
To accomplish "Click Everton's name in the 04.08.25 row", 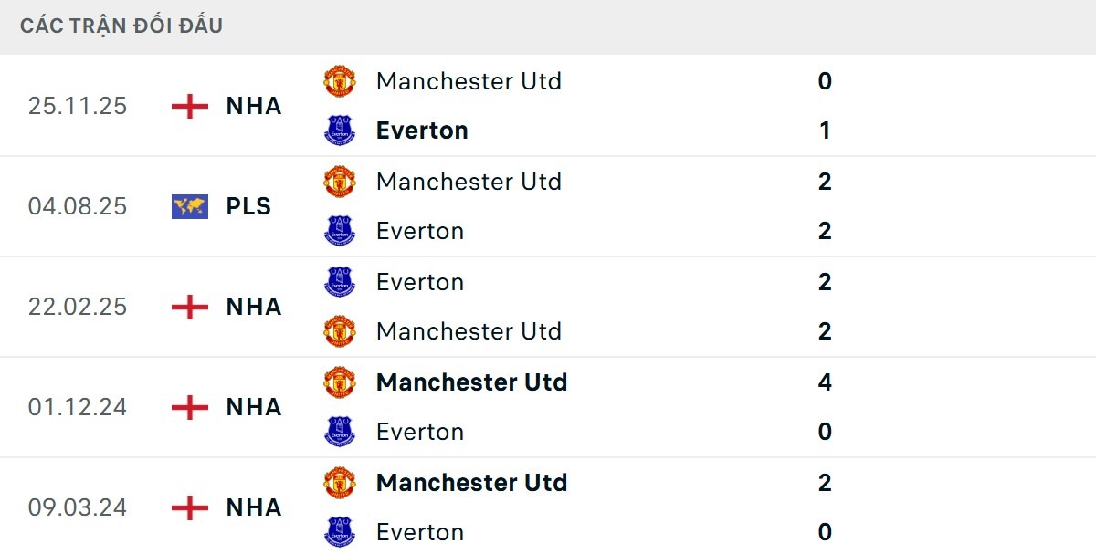I will (x=420, y=230).
